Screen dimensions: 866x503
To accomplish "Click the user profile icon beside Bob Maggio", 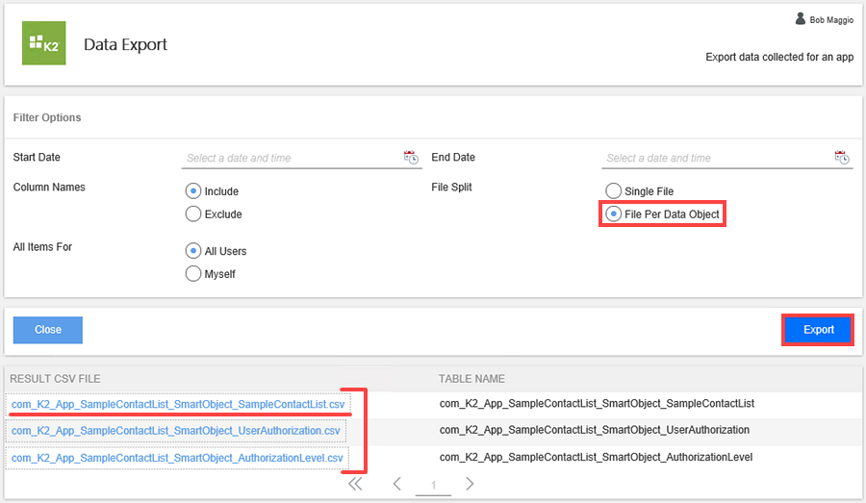I will 800,18.
